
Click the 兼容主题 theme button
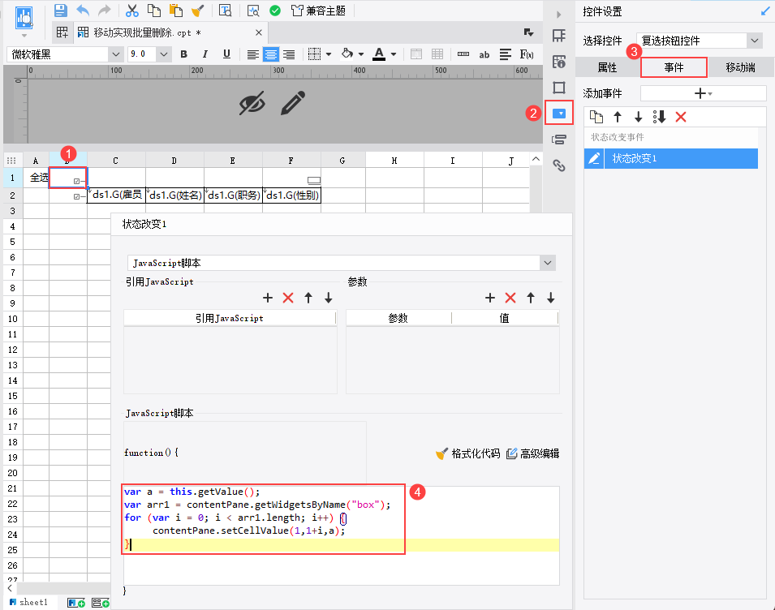318,11
